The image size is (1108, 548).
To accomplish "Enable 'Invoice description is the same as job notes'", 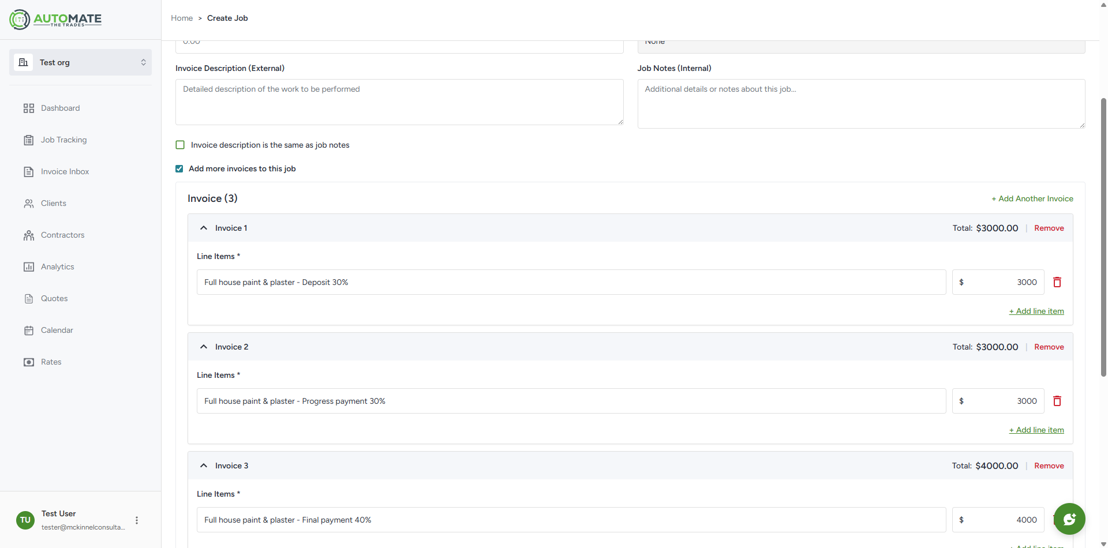I will pos(179,145).
